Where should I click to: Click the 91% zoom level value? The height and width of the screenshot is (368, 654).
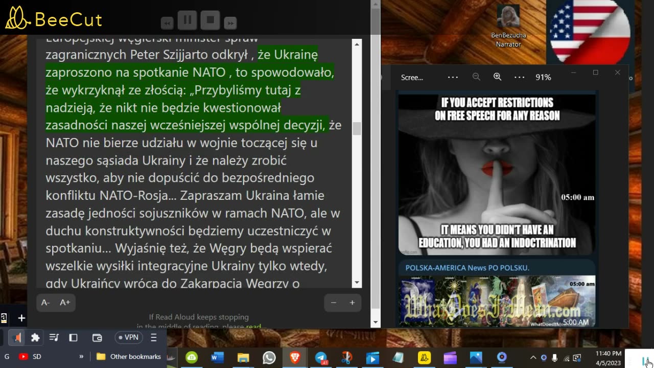point(543,77)
